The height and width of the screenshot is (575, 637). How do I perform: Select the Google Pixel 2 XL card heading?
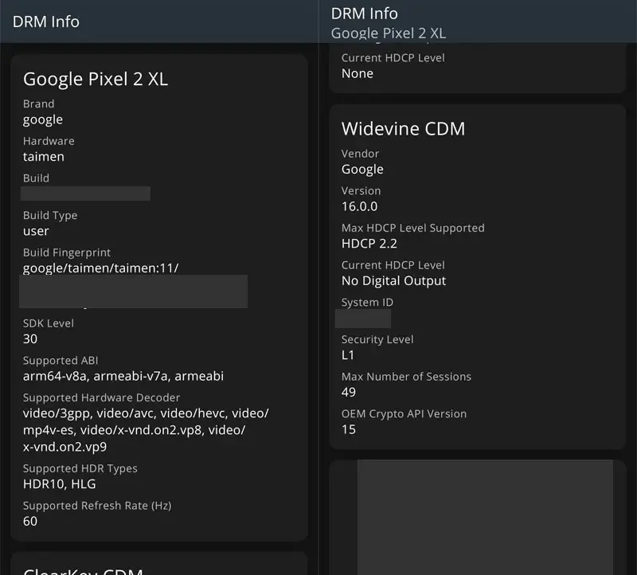click(x=96, y=79)
